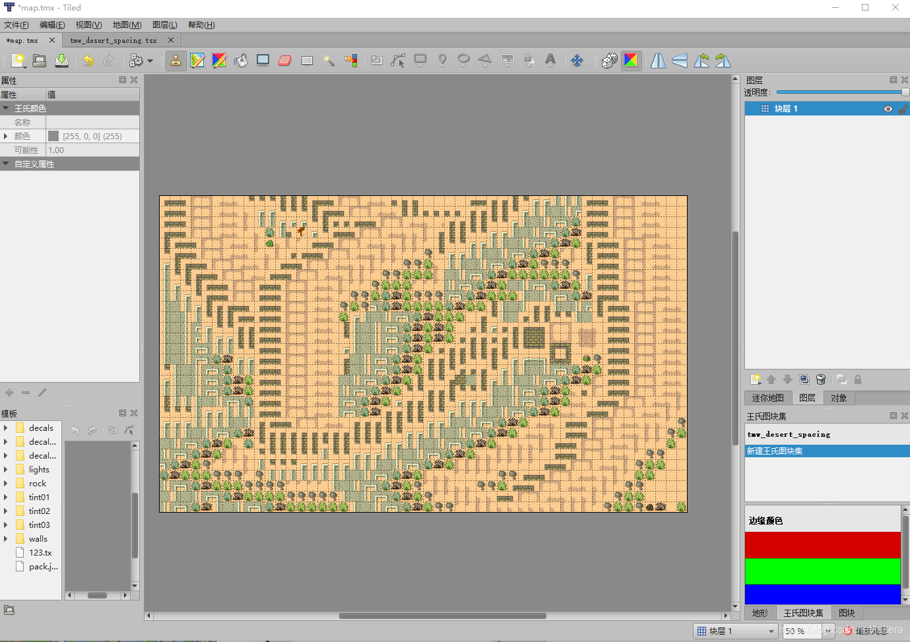
Task: Click the Open file folder icon
Action: tap(40, 61)
